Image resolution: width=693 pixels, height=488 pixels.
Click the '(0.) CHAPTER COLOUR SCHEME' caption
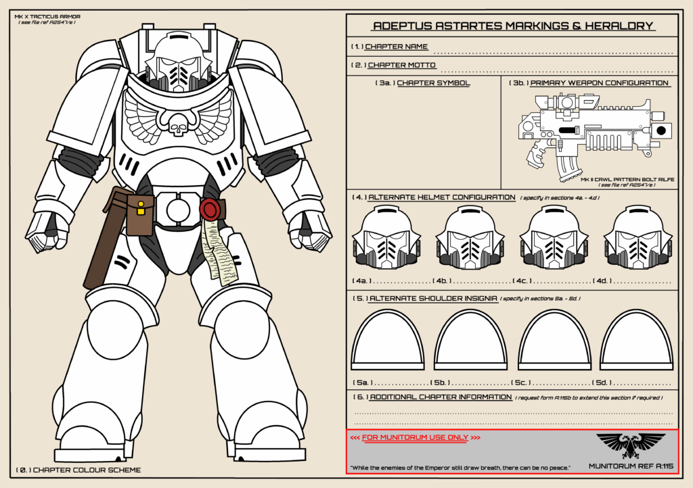pyautogui.click(x=79, y=470)
